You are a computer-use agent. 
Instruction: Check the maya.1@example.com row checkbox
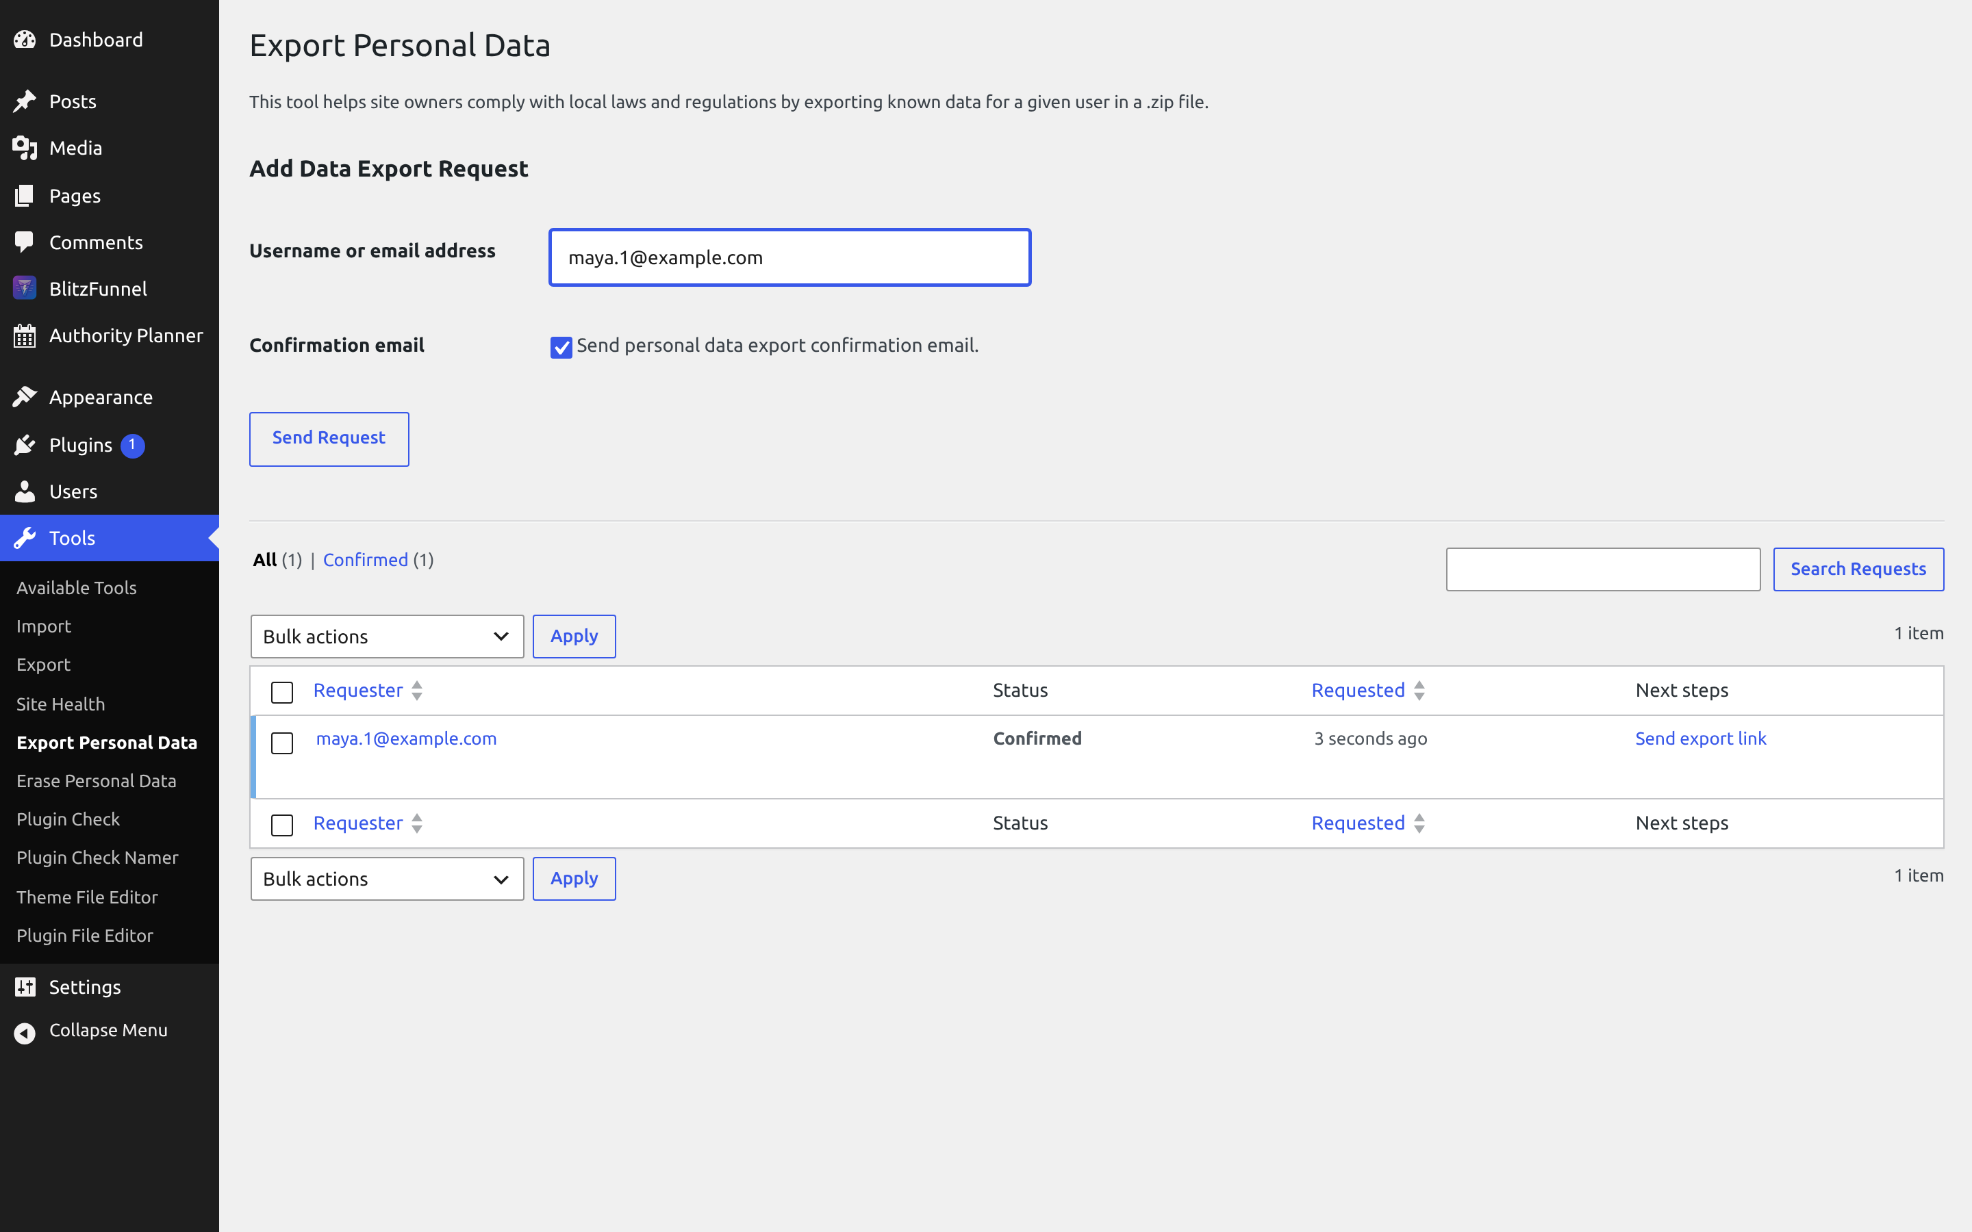coord(282,743)
